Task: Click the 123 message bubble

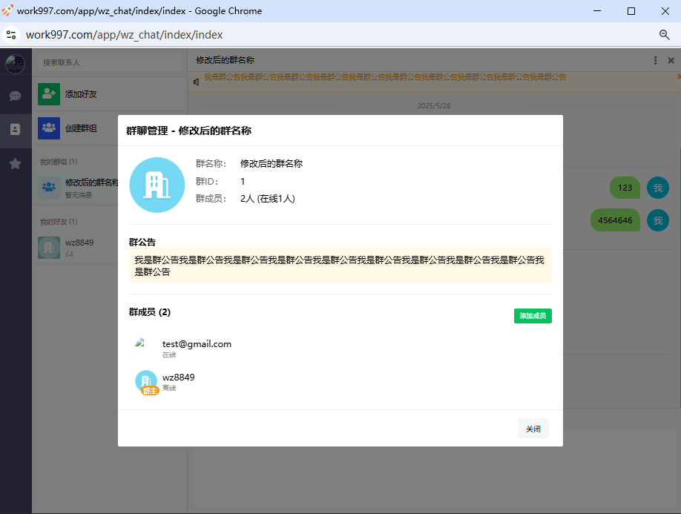Action: 625,188
